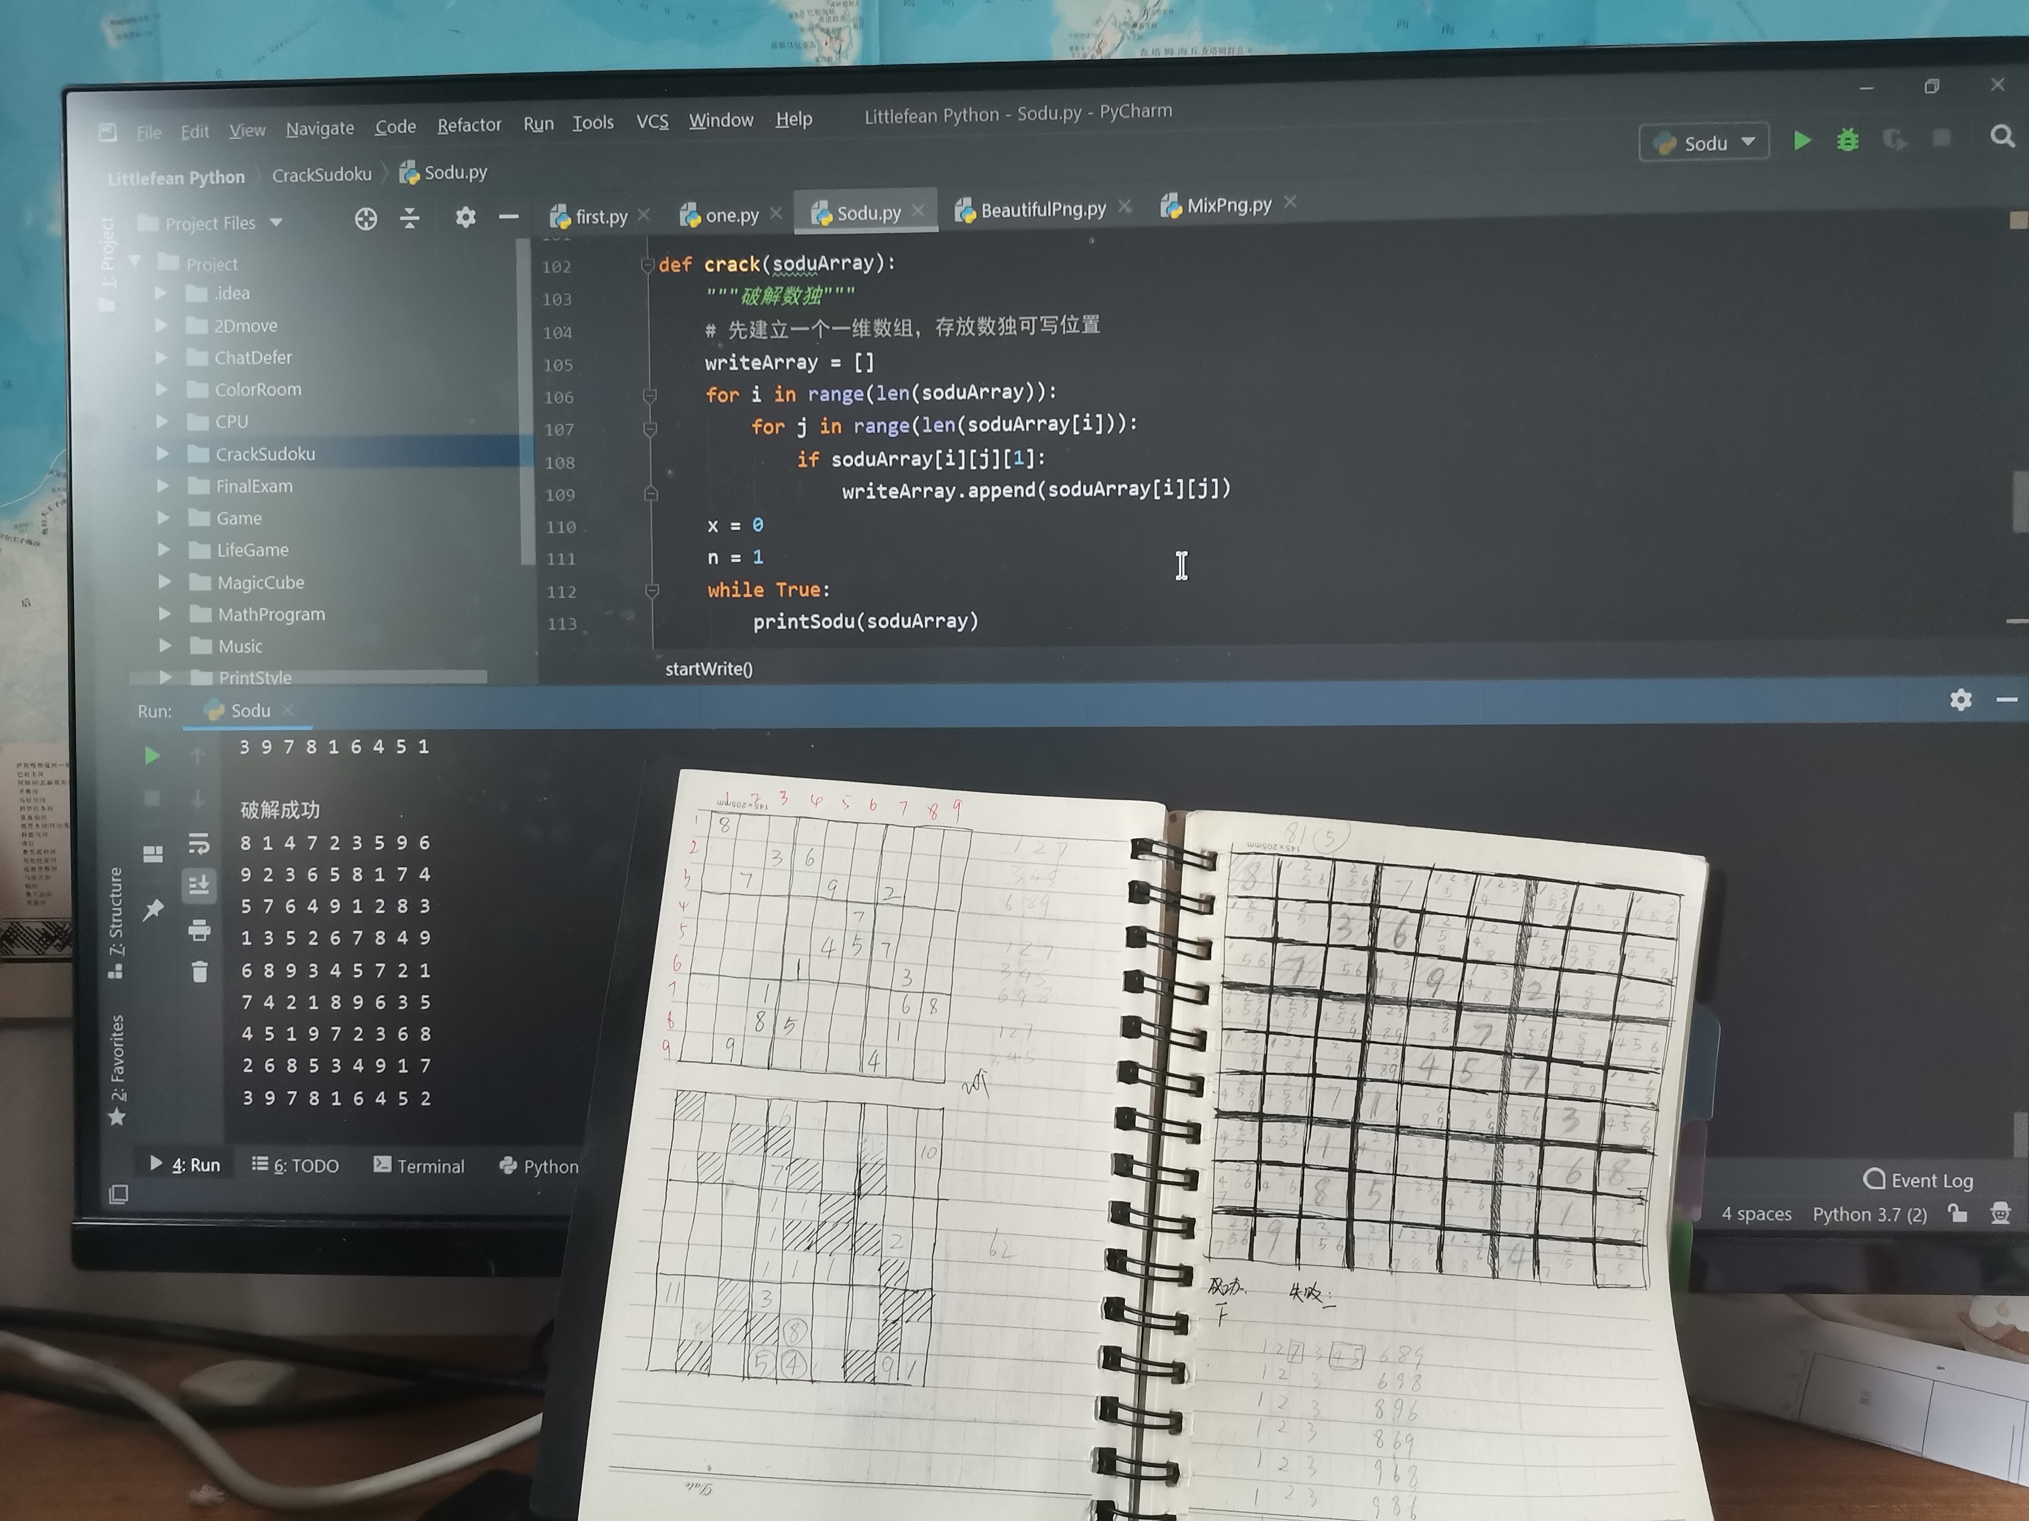Click the locate/scroll-from-source target icon
The image size is (2029, 1521).
click(x=366, y=219)
